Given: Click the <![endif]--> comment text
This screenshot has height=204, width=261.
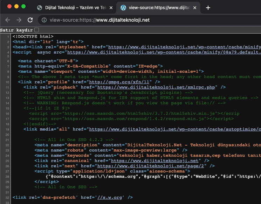Looking at the screenshot, I should [x=40, y=124].
